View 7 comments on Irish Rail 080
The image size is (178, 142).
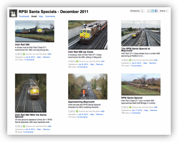tap(29, 60)
